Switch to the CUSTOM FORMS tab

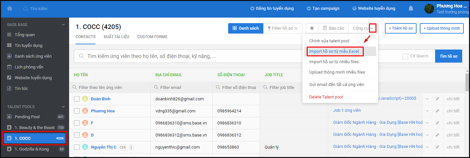(x=152, y=37)
